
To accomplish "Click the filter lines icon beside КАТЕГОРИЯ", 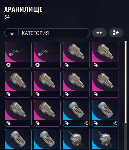I will click(12, 33).
